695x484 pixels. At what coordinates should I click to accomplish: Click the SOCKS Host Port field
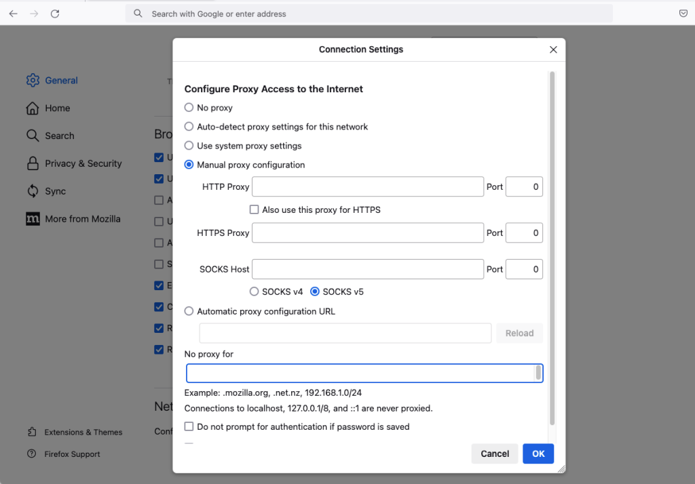point(524,269)
